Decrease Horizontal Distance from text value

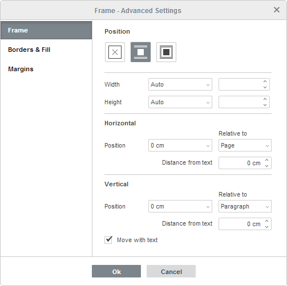pos(266,166)
